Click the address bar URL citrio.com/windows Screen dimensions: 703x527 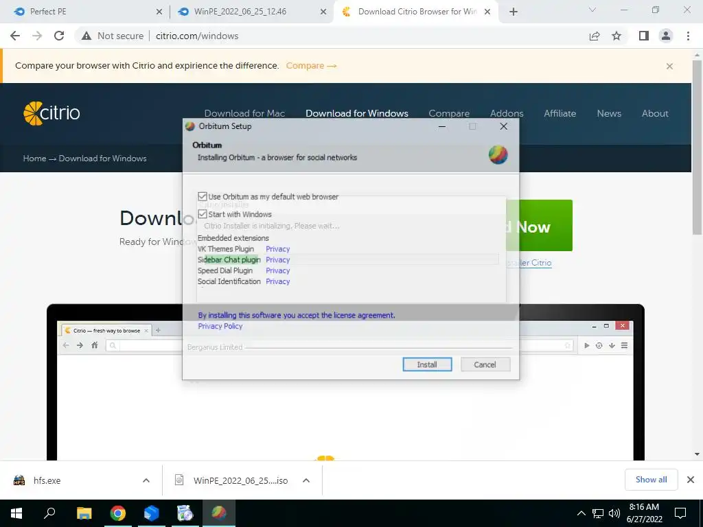pos(197,36)
